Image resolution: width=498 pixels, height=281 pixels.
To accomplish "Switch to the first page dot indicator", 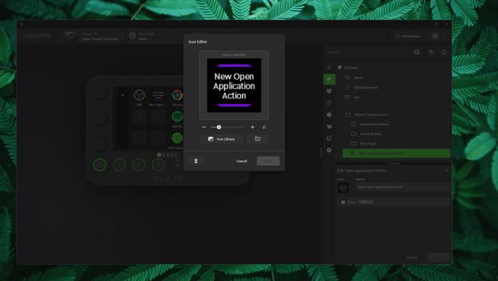I will pos(159,155).
